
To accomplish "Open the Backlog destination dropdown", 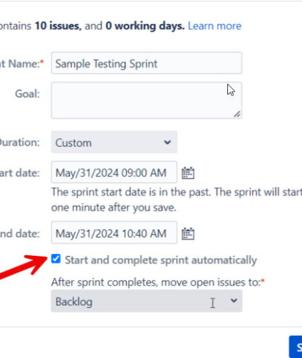I will click(146, 301).
